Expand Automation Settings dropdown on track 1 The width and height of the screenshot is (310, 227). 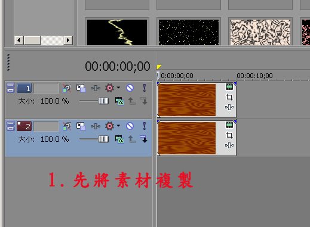118,88
